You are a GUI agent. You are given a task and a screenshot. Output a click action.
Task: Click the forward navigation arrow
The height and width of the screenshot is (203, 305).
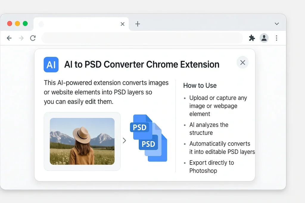21,38
